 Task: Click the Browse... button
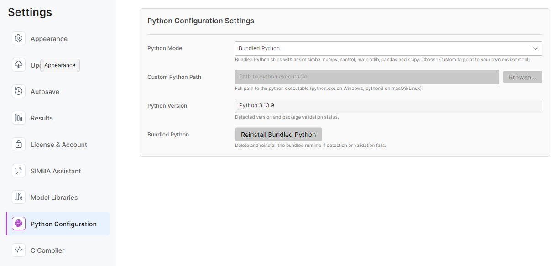[x=522, y=77]
